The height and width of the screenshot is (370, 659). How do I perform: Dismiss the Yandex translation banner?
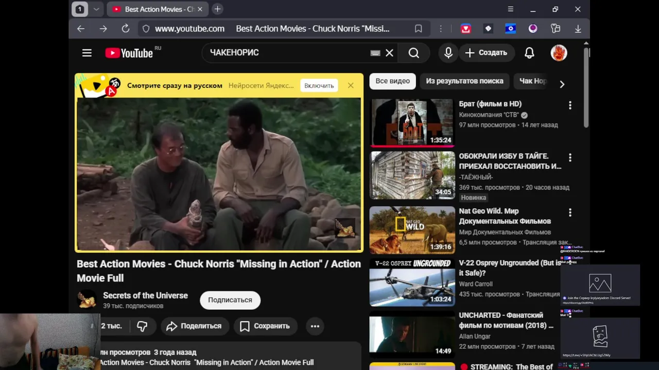tap(351, 85)
